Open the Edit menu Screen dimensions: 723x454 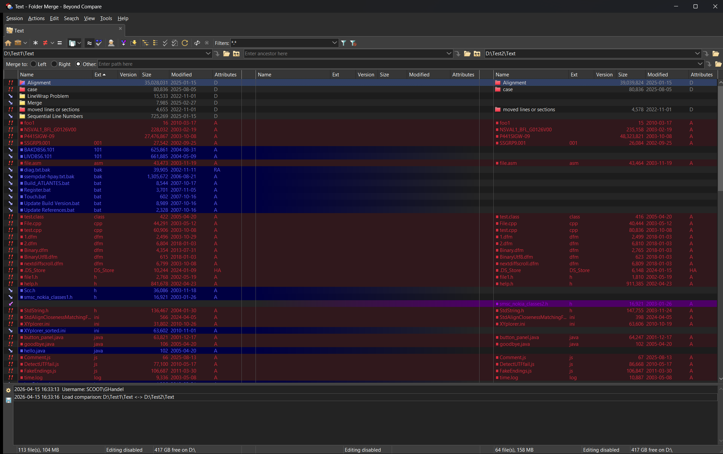54,18
